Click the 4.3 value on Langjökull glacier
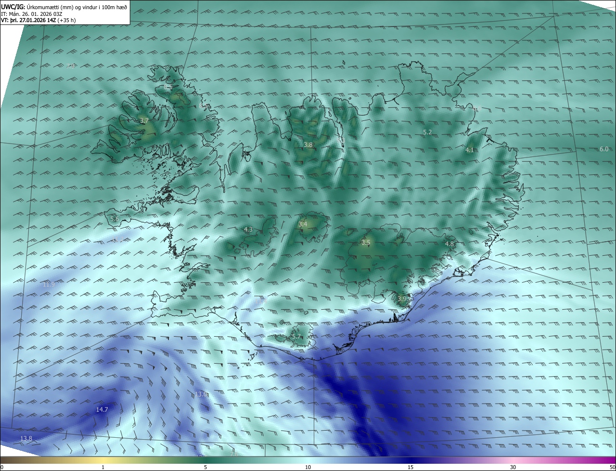This screenshot has width=616, height=471. click(248, 230)
